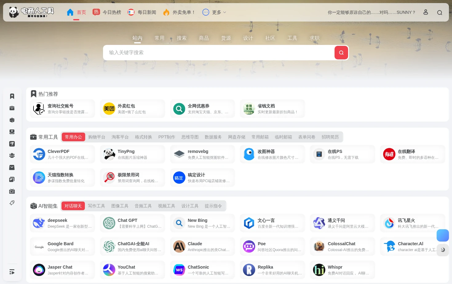
Task: Open the 极限禁用词 card
Action: 133,178
